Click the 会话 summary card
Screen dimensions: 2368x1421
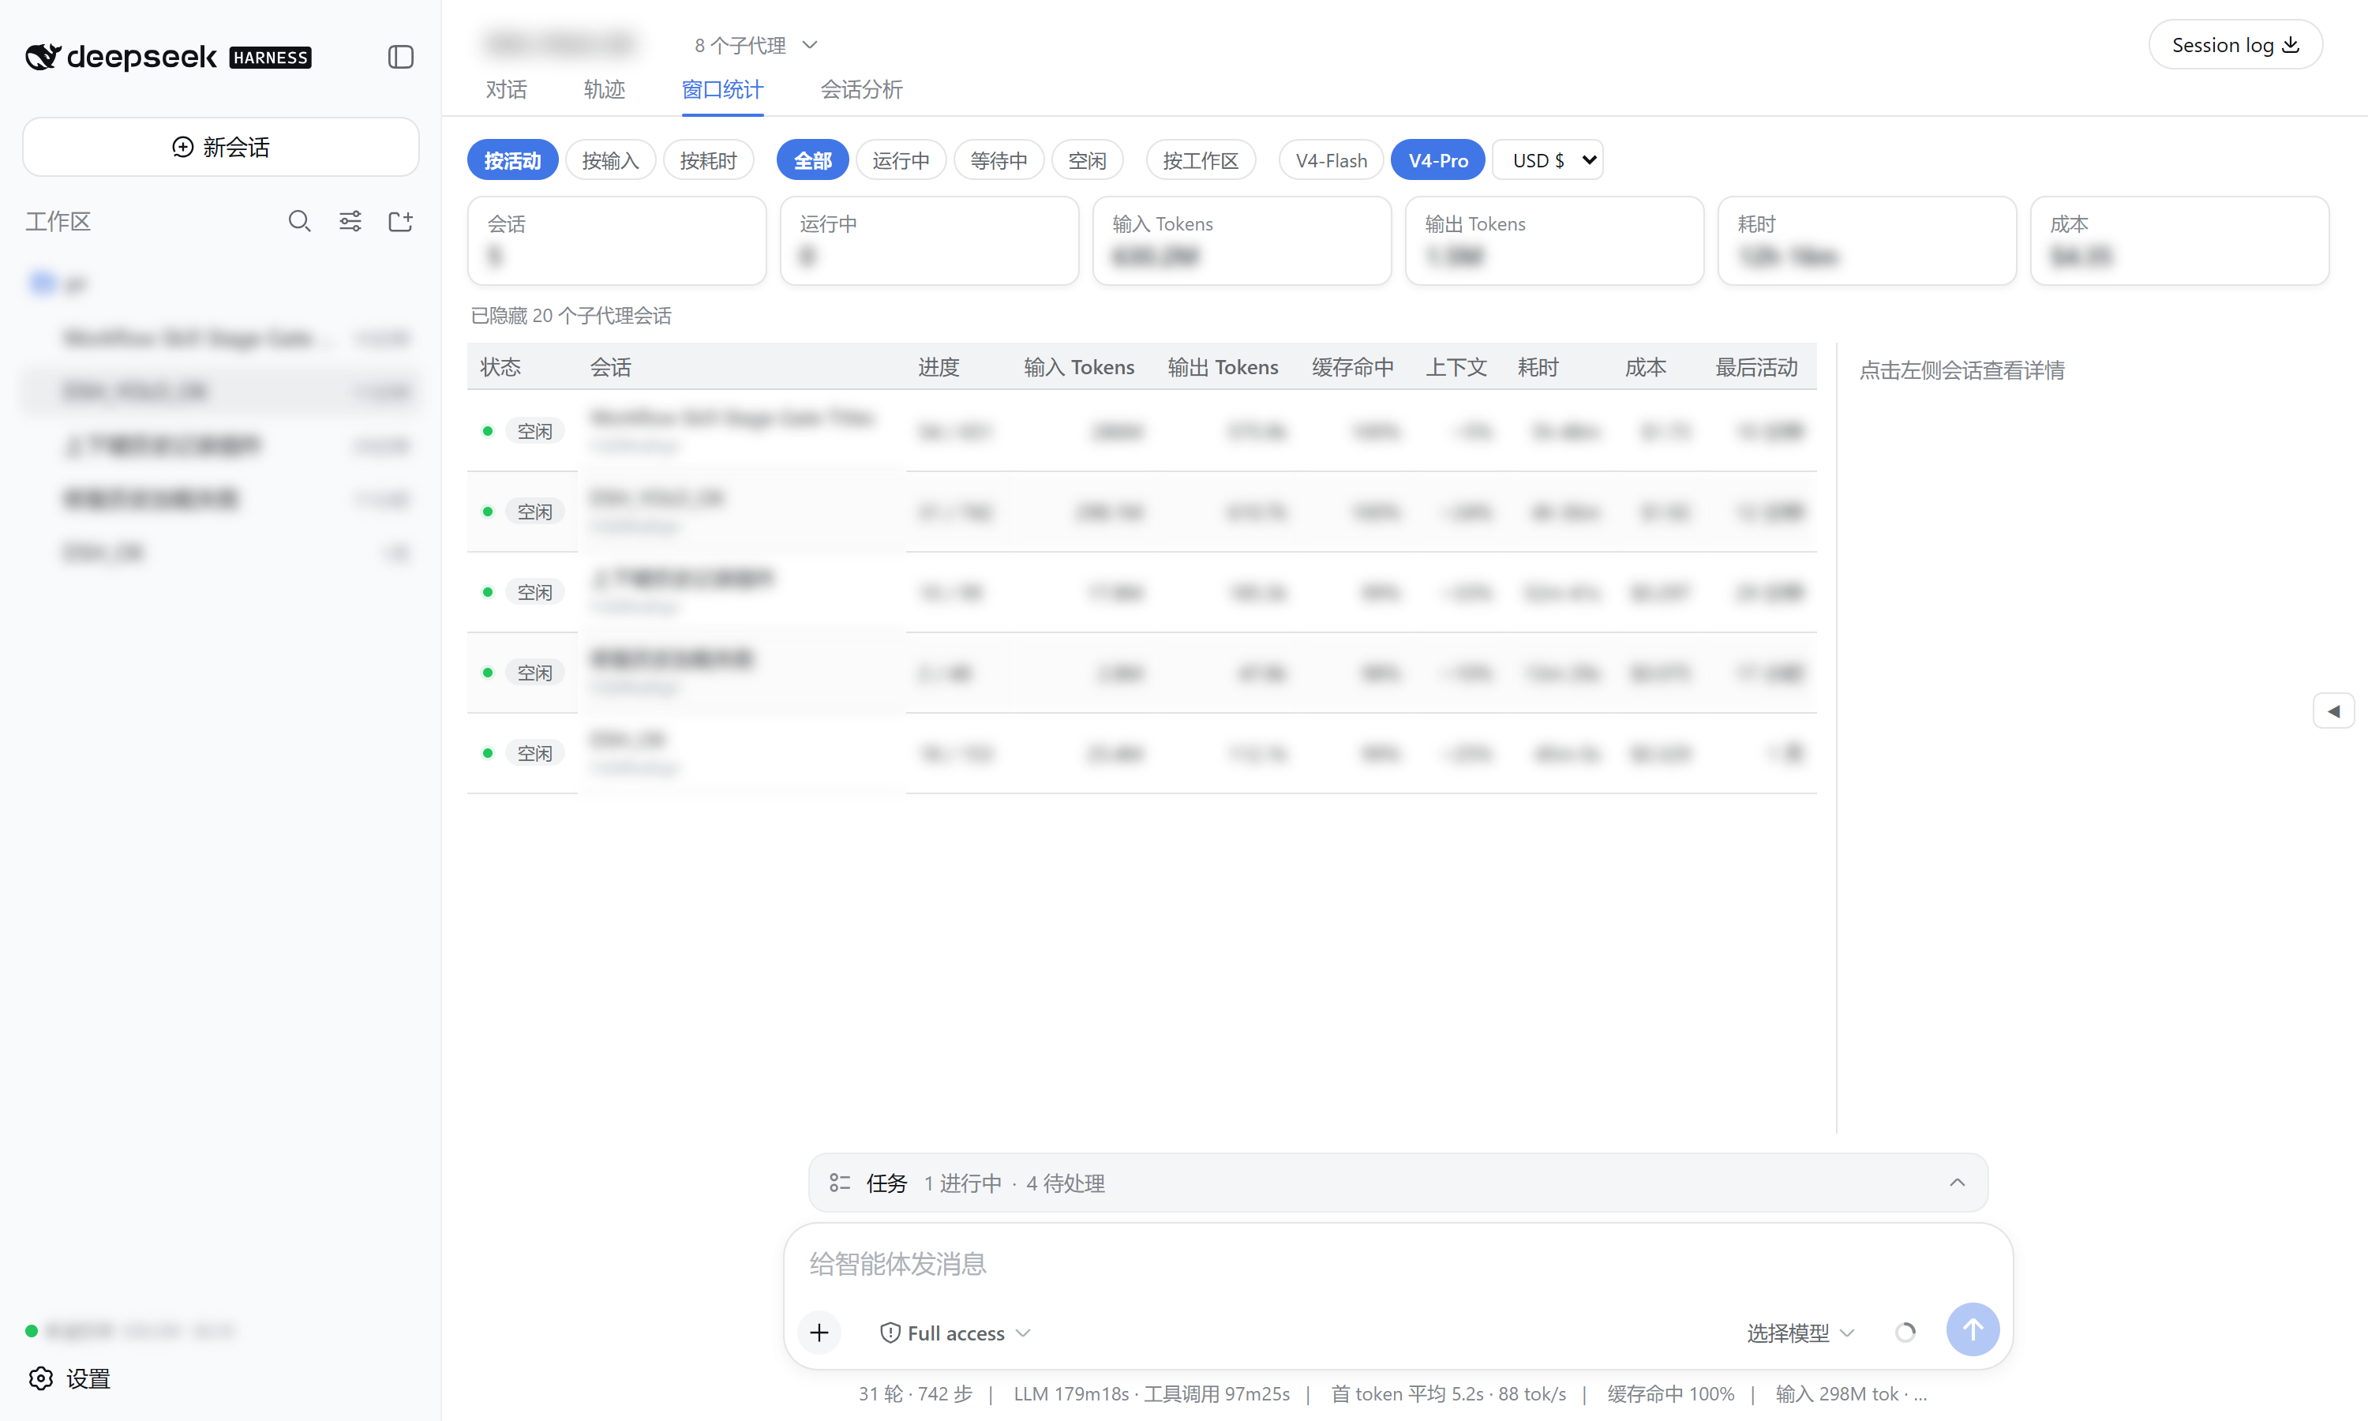(616, 240)
